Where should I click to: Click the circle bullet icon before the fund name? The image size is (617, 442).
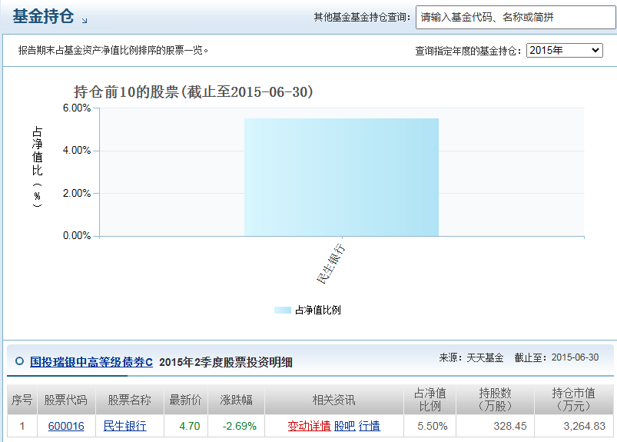coord(19,361)
